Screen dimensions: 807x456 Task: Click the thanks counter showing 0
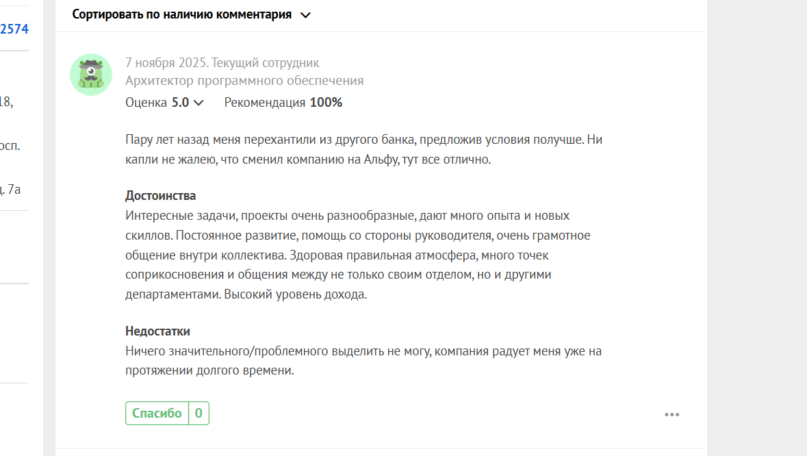pos(198,413)
